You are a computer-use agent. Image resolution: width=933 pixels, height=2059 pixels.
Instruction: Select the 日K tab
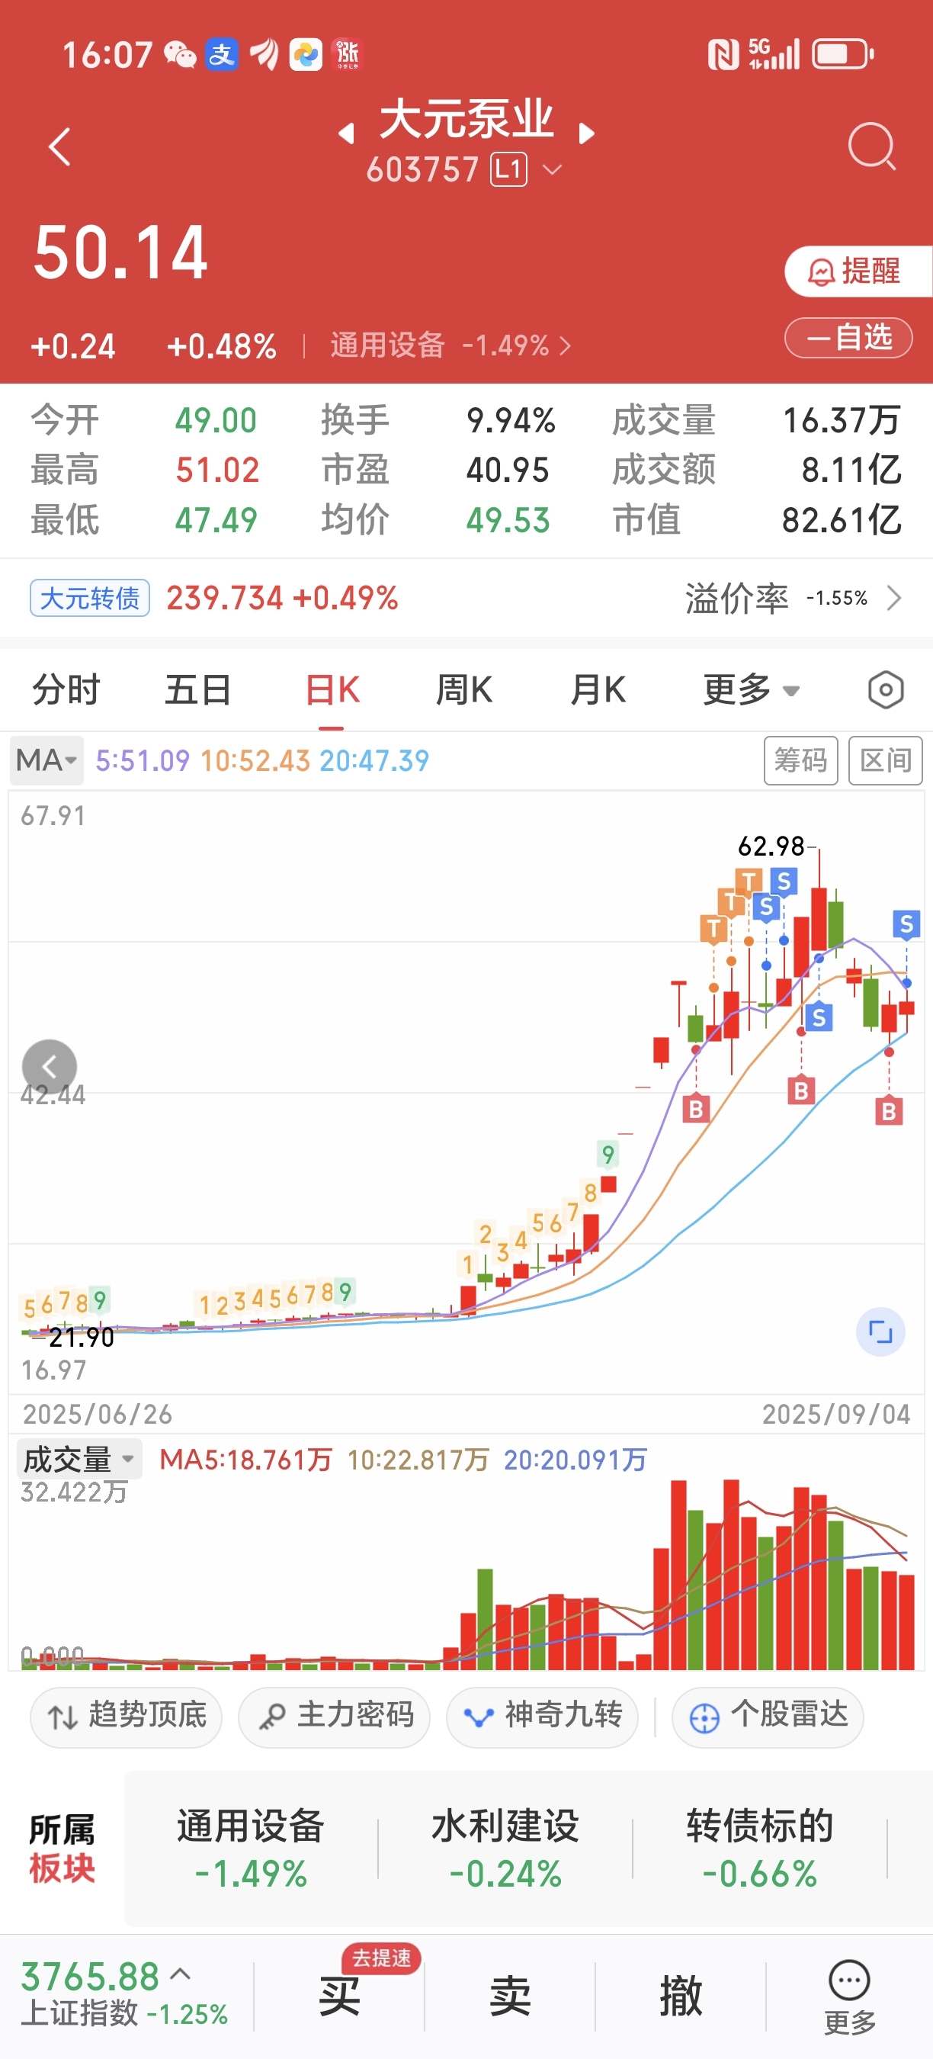click(332, 690)
